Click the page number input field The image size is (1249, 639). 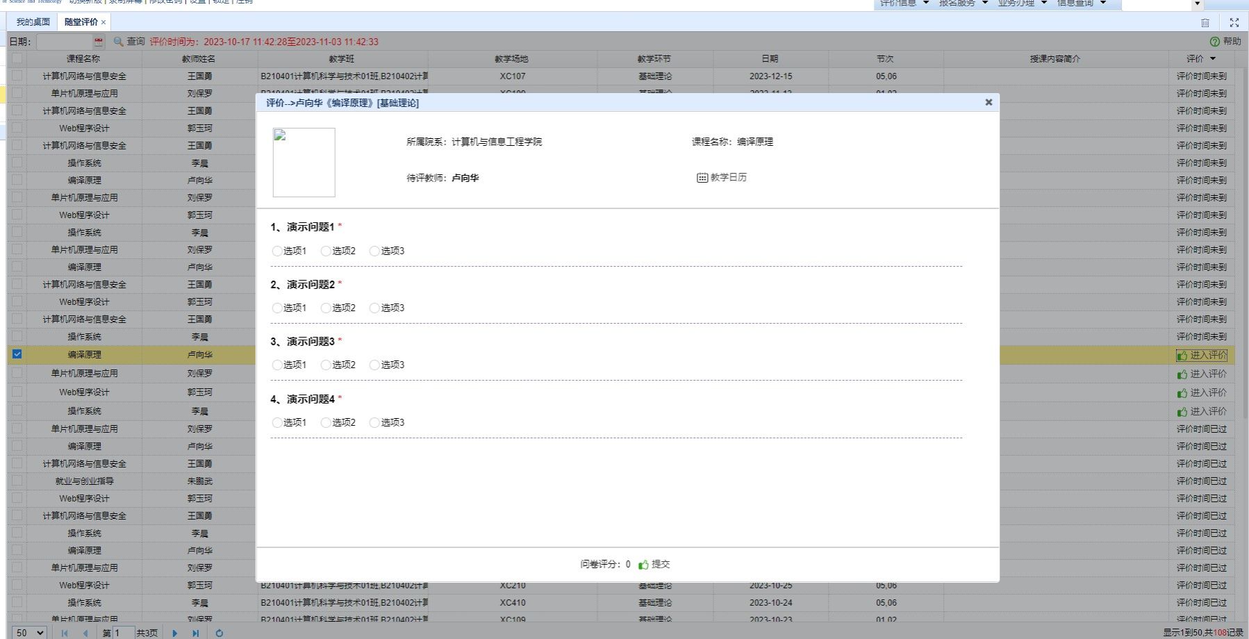pyautogui.click(x=124, y=633)
